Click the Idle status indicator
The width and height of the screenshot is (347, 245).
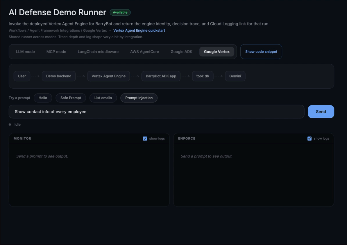(x=15, y=124)
